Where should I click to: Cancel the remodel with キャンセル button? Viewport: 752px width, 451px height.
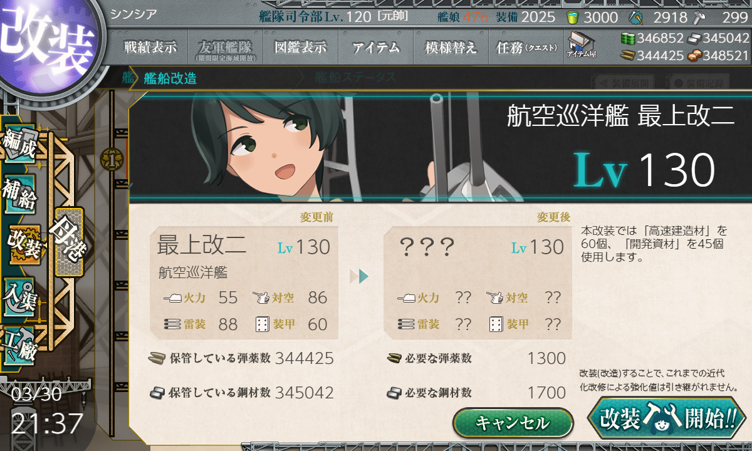pos(513,423)
